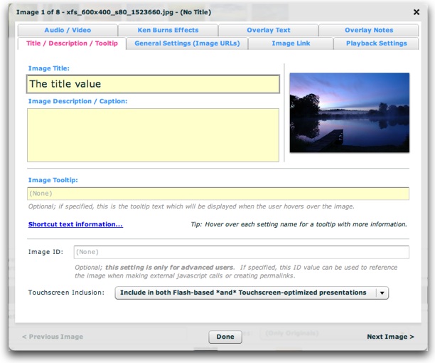The image size is (435, 363).
Task: Open General Settings (Image URLs) tab
Action: [187, 43]
